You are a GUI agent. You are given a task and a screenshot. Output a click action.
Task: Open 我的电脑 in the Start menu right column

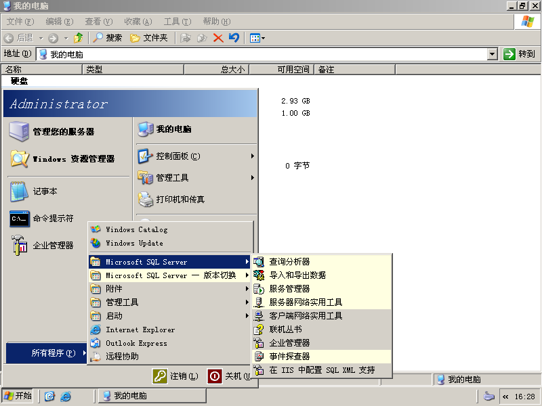pos(196,129)
